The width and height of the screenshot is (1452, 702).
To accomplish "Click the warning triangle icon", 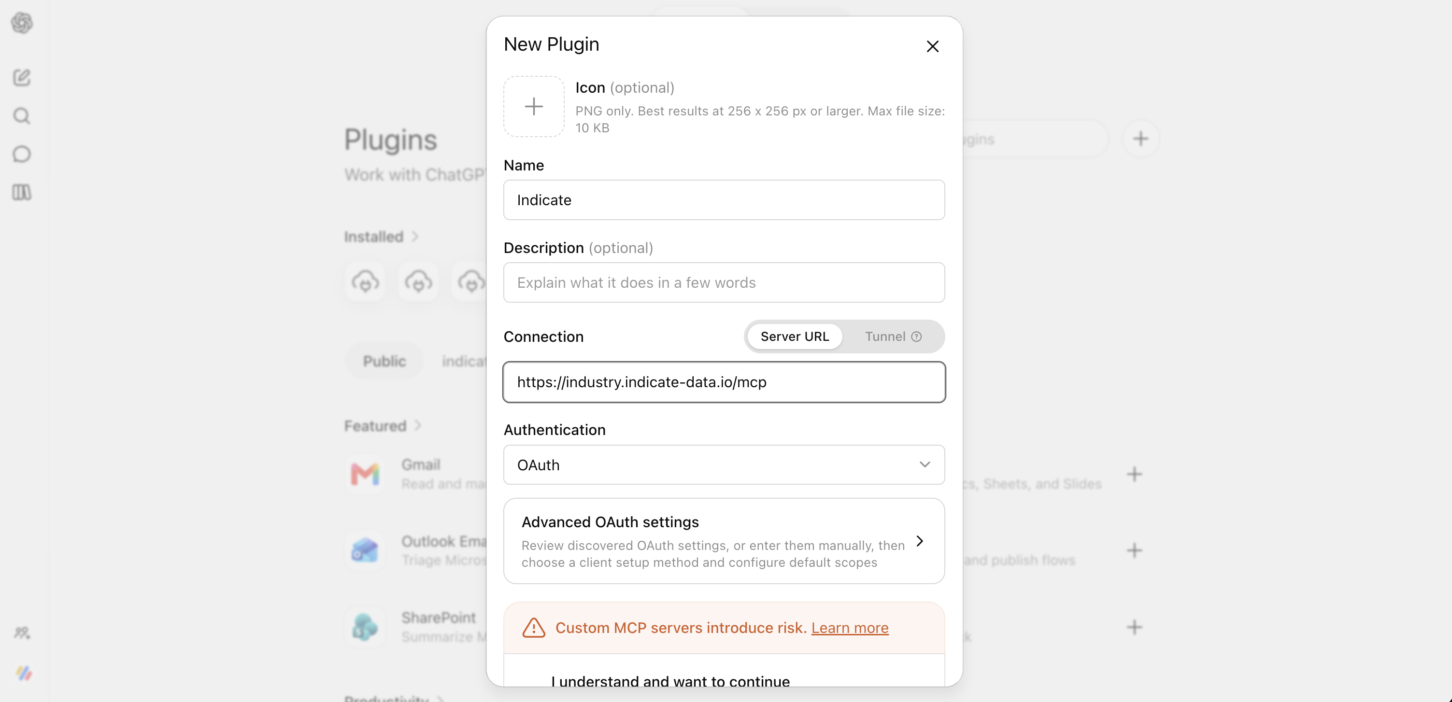I will pos(533,628).
